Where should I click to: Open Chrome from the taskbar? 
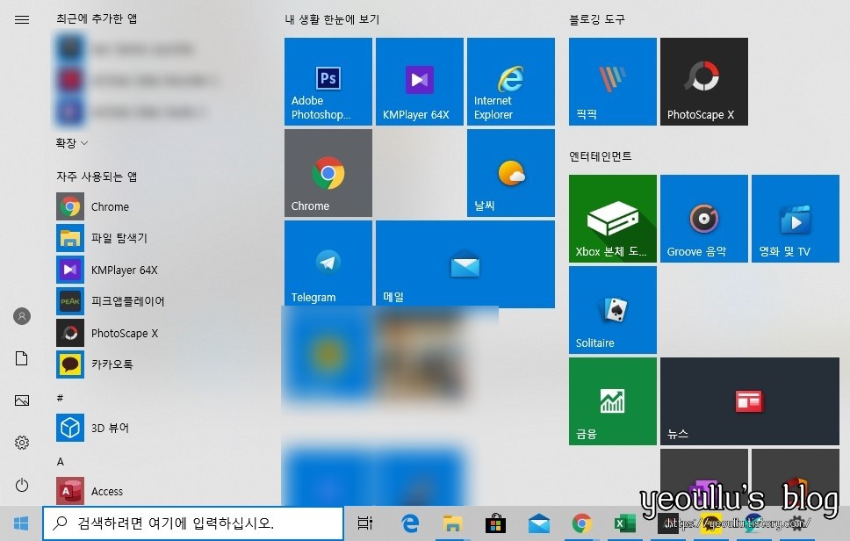point(581,523)
